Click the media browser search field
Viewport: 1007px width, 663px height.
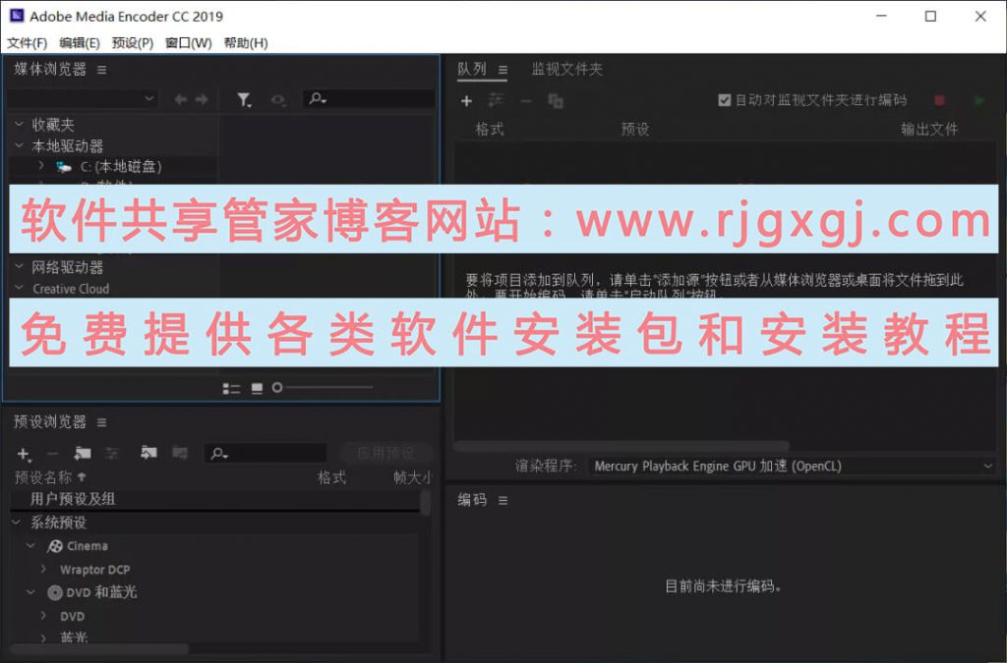(x=369, y=99)
